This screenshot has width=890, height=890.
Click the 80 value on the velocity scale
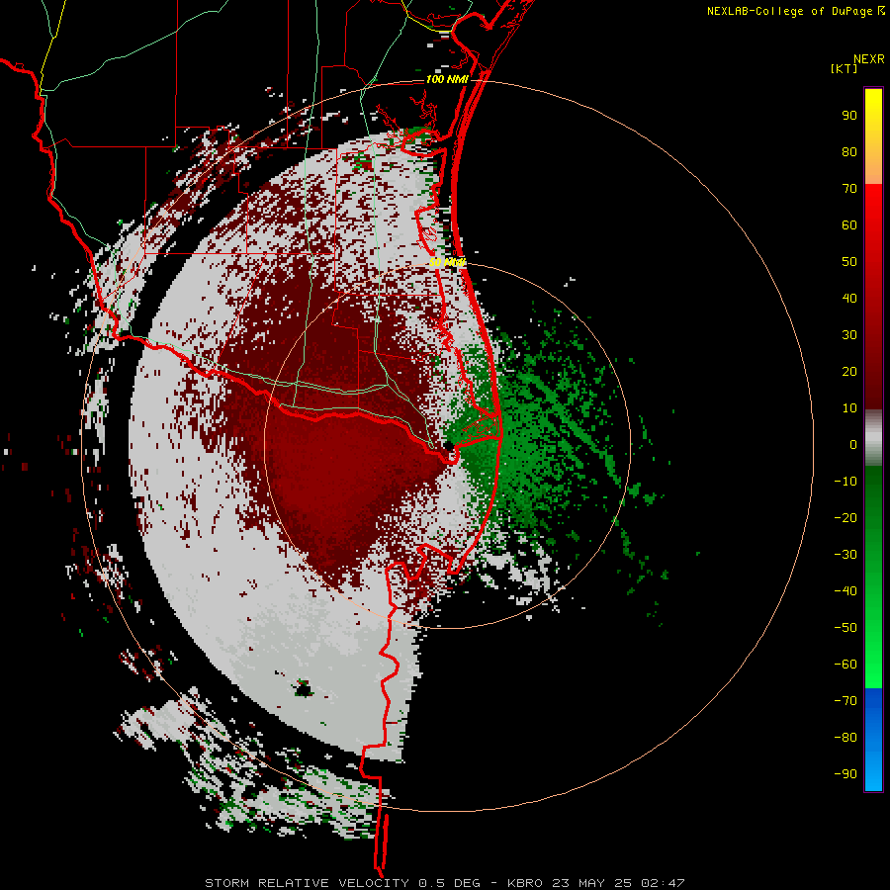(x=849, y=152)
